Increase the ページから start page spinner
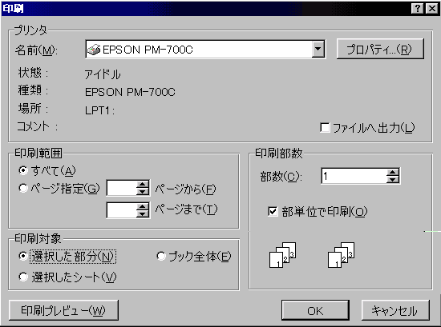Viewport: 441px width, 327px height. 143,184
